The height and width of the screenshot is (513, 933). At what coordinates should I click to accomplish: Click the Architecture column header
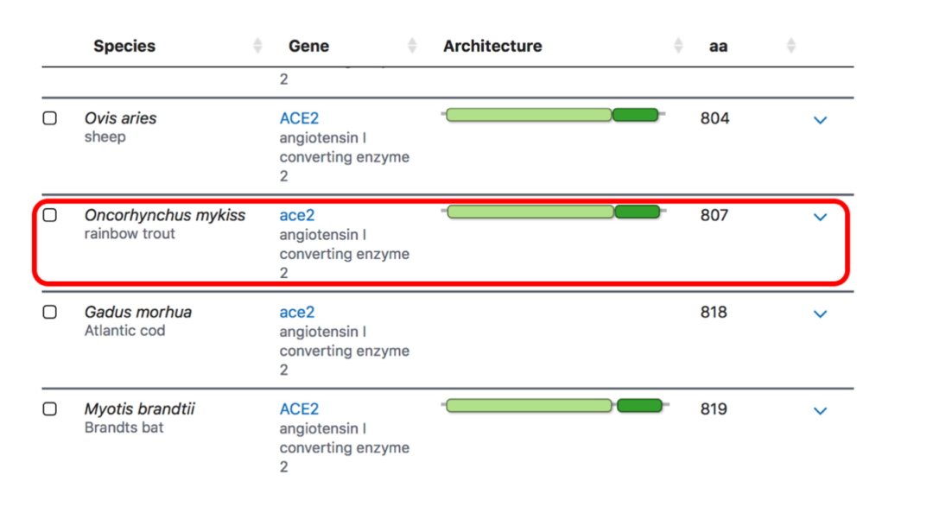coord(492,47)
